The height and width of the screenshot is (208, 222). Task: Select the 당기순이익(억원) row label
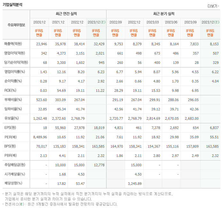point(16,62)
